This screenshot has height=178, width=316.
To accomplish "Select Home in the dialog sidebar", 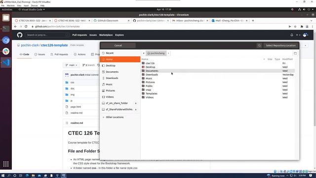I will coord(120,59).
